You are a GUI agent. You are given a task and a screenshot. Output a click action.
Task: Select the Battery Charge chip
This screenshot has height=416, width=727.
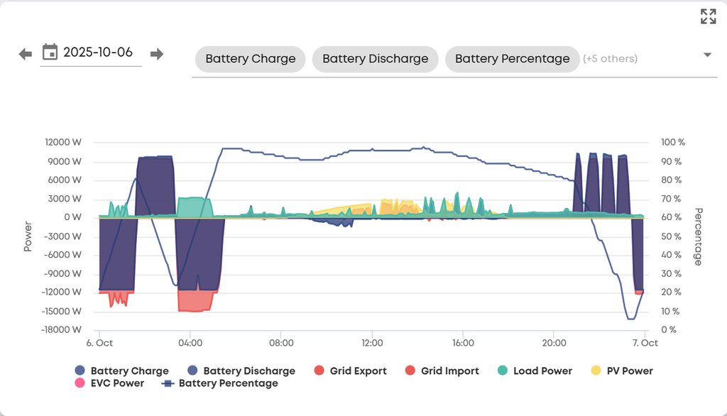pos(250,59)
